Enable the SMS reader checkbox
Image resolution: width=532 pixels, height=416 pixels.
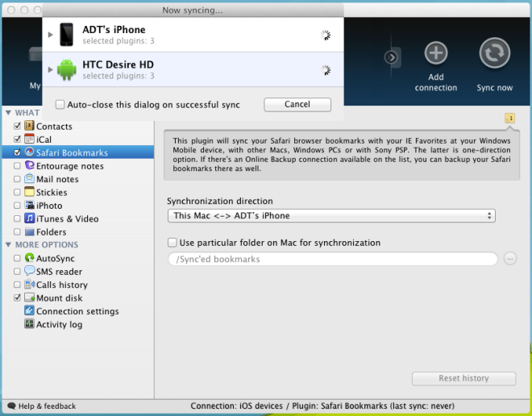[17, 272]
